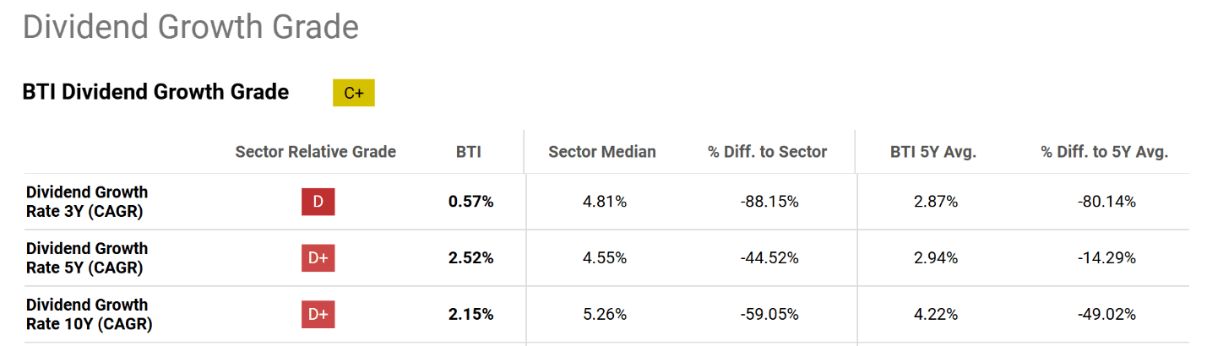Click the Dividend Growth Grade page heading
The width and height of the screenshot is (1207, 346).
tap(190, 27)
